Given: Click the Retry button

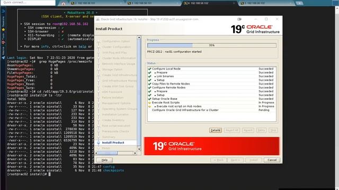Looking at the screenshot, I should pyautogui.click(x=261, y=130).
